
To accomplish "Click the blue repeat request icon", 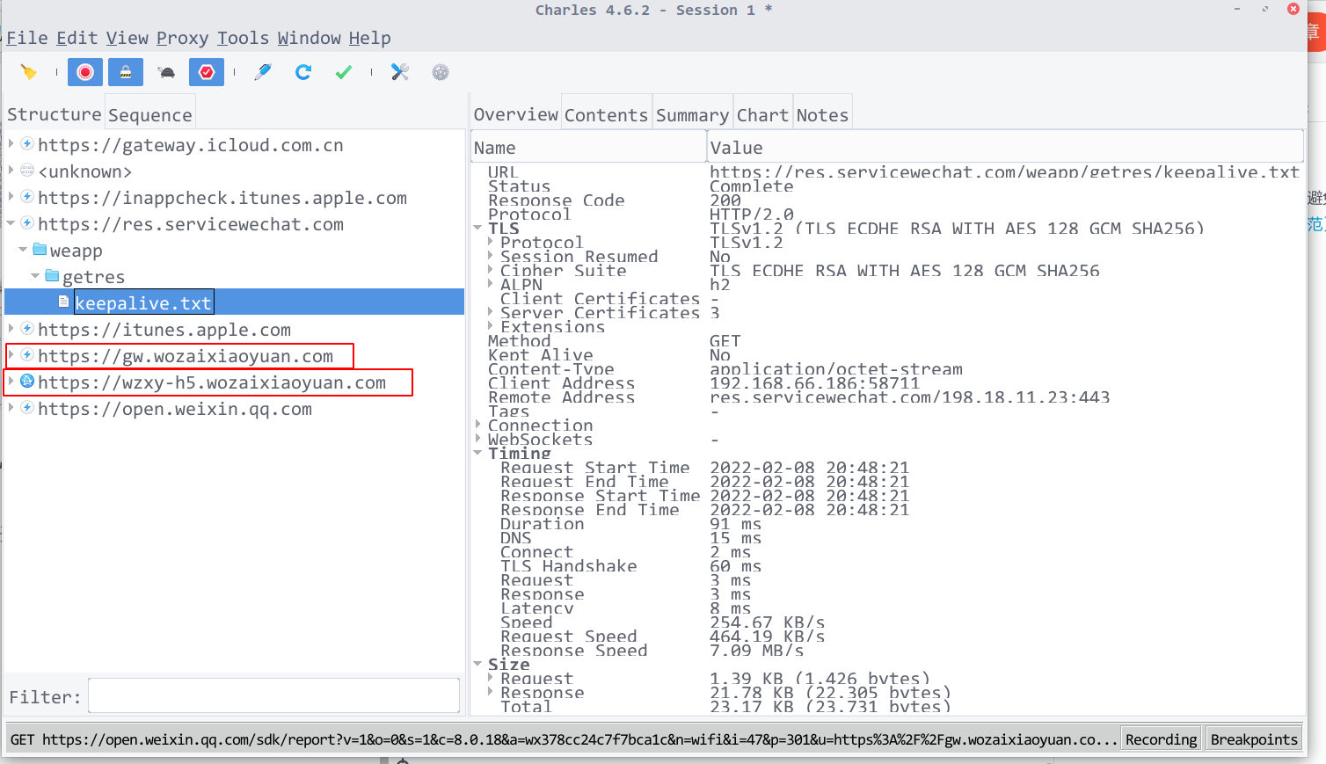I will click(x=303, y=72).
